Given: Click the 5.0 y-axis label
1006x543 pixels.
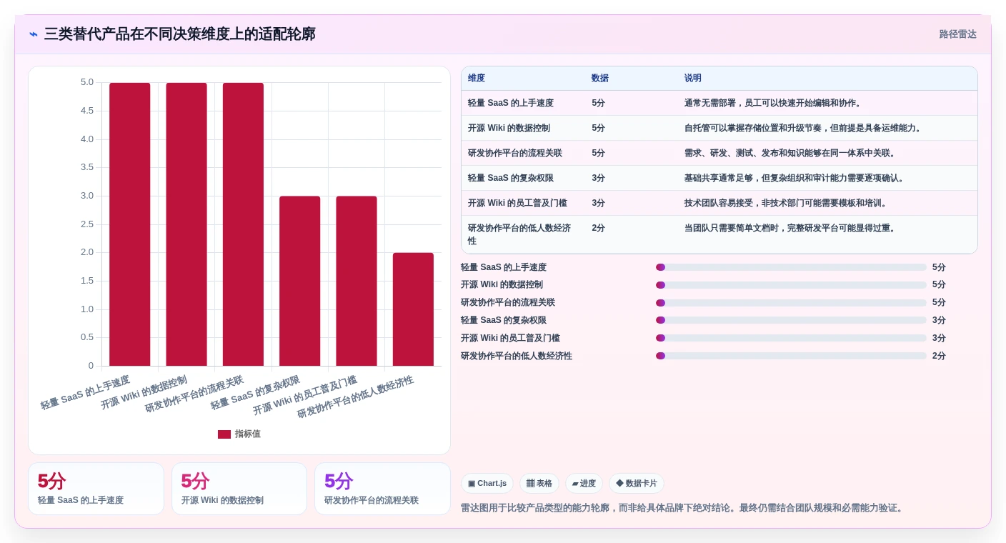Looking at the screenshot, I should coord(87,82).
